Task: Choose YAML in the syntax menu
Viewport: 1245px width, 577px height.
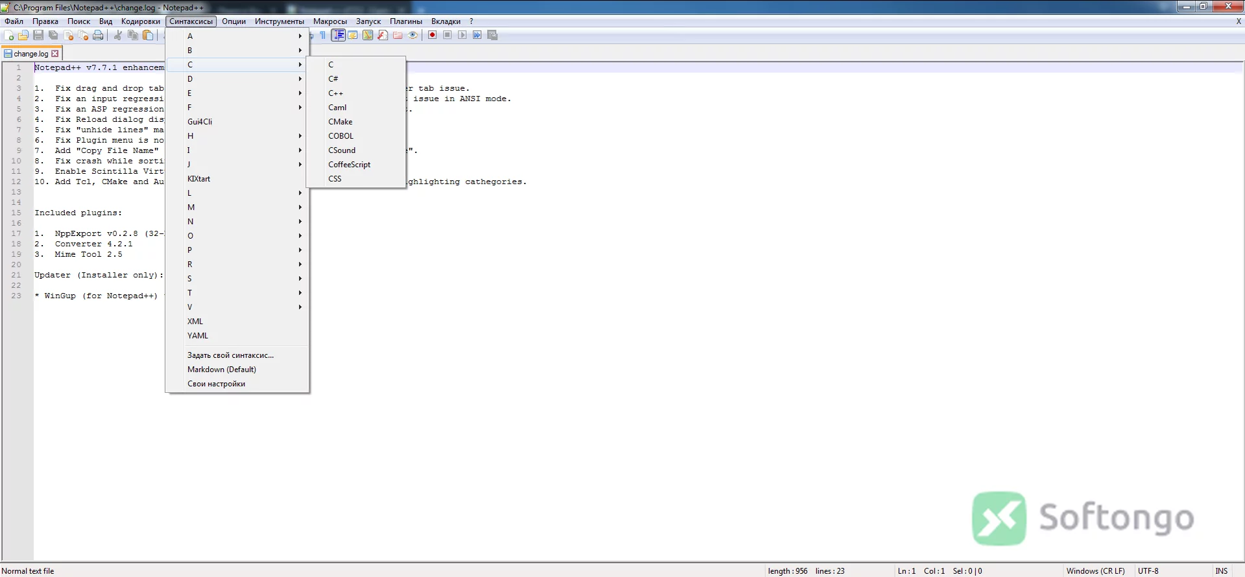Action: [238, 336]
